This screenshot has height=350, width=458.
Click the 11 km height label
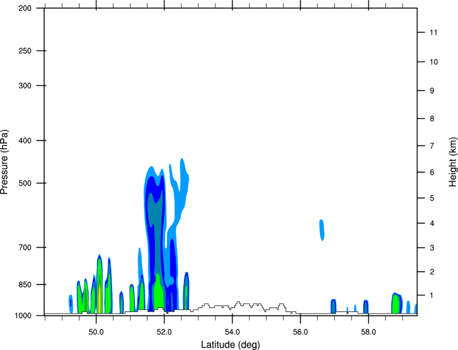click(434, 32)
